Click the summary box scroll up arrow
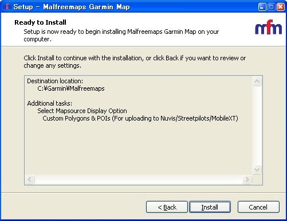Image resolution: width=287 pixels, height=221 pixels. (257, 82)
